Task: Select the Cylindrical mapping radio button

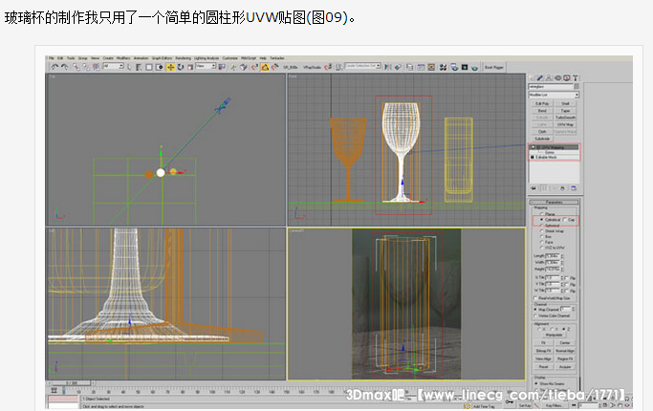Action: click(x=541, y=220)
